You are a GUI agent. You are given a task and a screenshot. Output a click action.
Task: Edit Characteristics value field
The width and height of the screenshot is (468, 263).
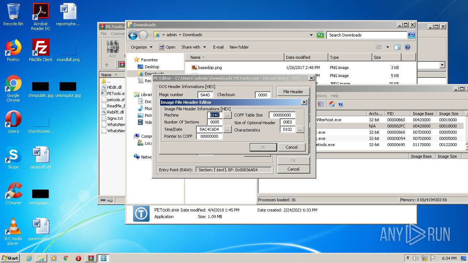(x=287, y=129)
